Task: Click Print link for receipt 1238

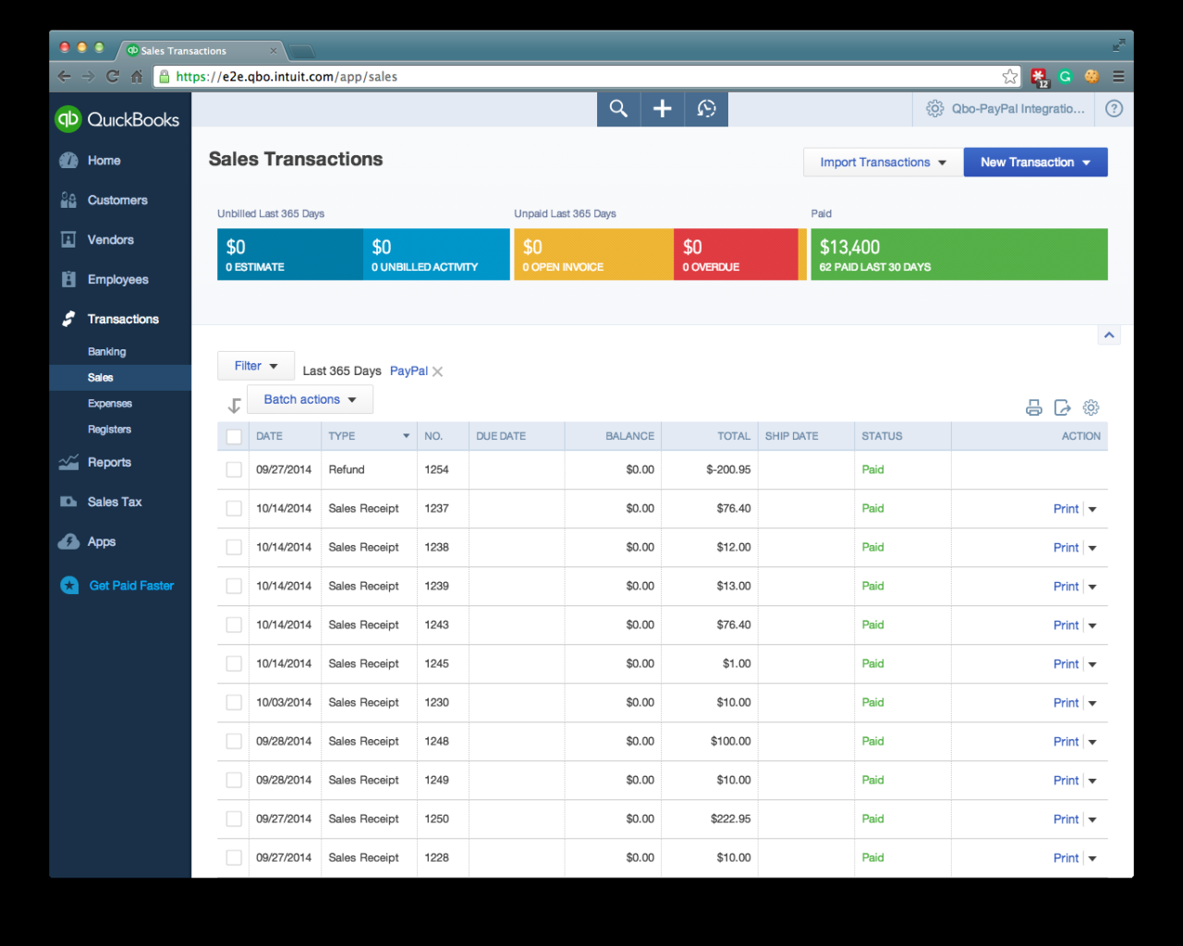Action: (x=1066, y=548)
